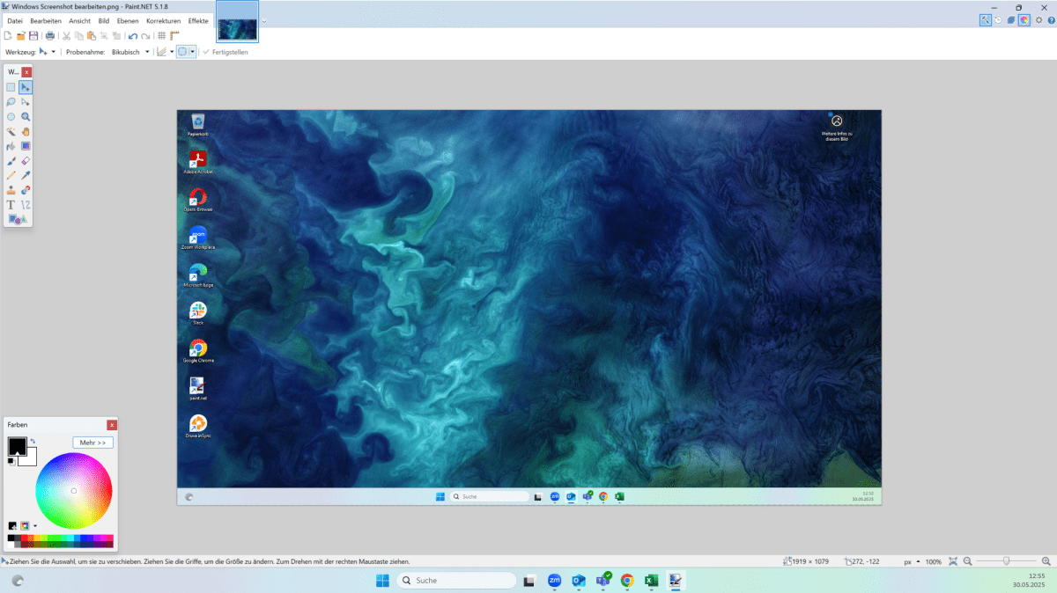
Task: Pick the Eraser tool
Action: 26,161
